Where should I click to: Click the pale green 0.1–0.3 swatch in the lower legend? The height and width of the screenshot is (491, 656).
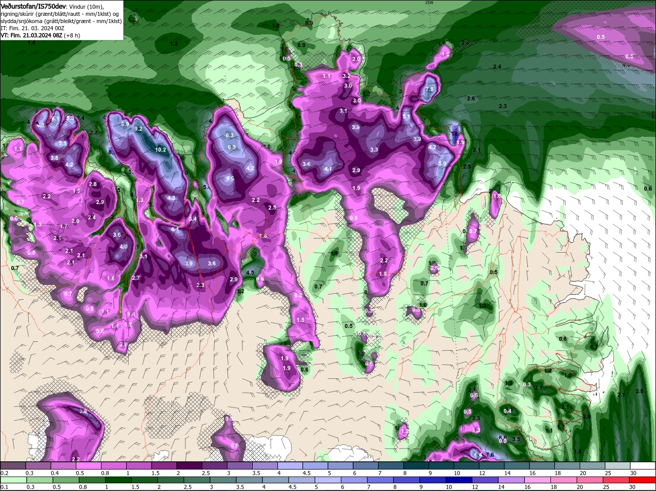tap(14, 479)
